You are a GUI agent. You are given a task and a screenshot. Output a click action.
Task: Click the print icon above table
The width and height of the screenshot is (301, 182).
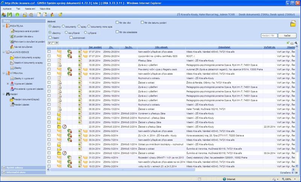[292, 43]
